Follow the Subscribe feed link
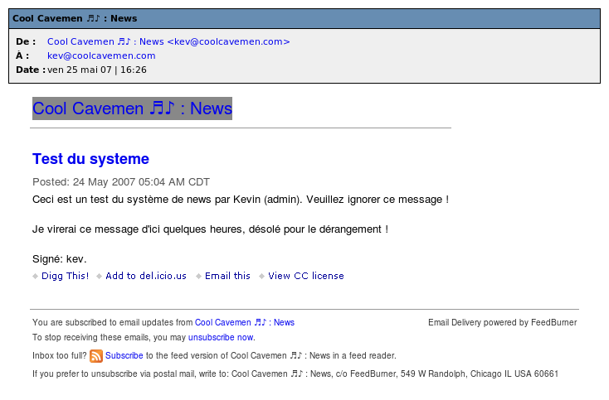 click(x=124, y=356)
